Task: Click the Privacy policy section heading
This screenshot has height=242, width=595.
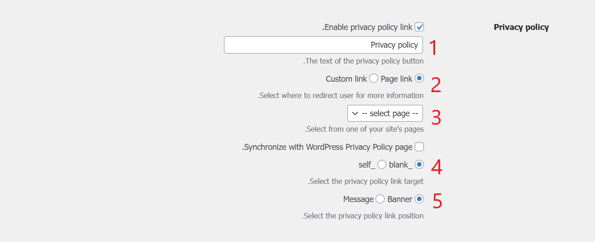Action: point(521,27)
